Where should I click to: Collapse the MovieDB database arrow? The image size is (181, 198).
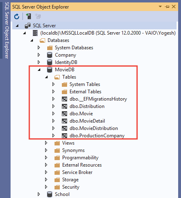coord(39,70)
